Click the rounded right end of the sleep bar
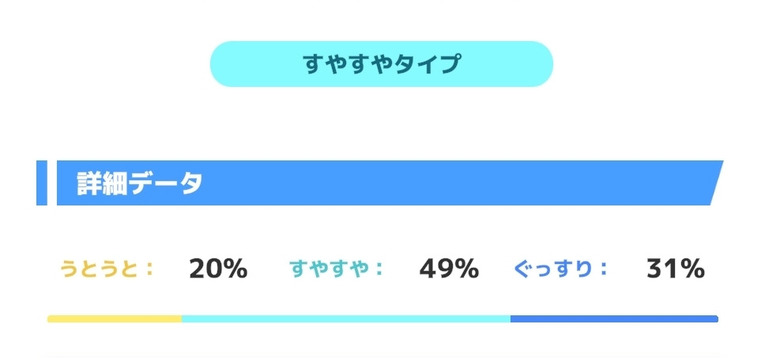765x358 pixels. pyautogui.click(x=715, y=319)
